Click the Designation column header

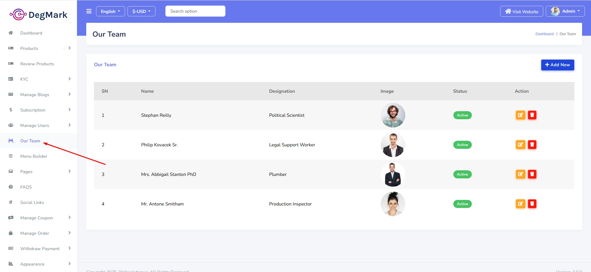click(x=282, y=91)
